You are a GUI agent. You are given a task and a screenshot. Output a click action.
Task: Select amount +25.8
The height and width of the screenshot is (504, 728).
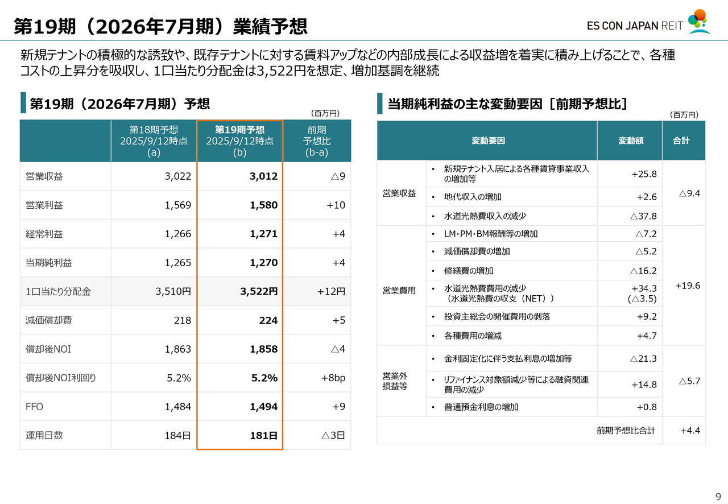click(x=644, y=174)
